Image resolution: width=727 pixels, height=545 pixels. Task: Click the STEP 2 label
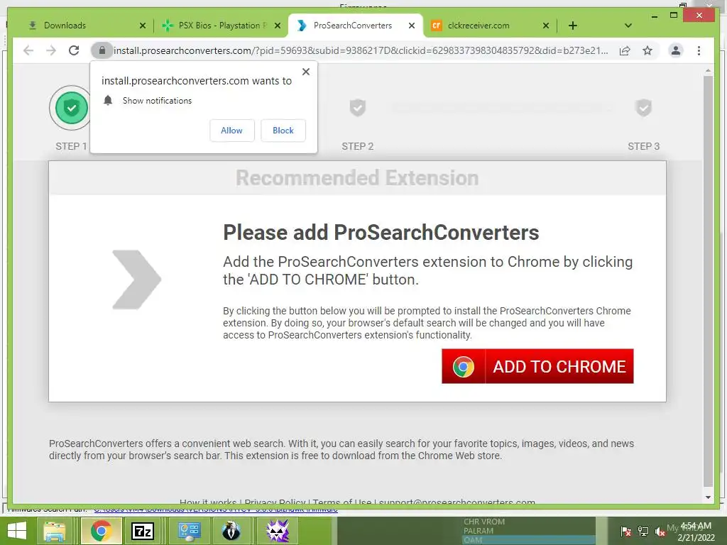pyautogui.click(x=358, y=146)
